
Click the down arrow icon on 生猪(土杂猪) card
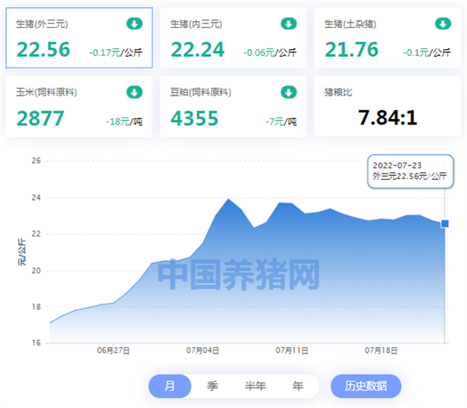point(443,24)
